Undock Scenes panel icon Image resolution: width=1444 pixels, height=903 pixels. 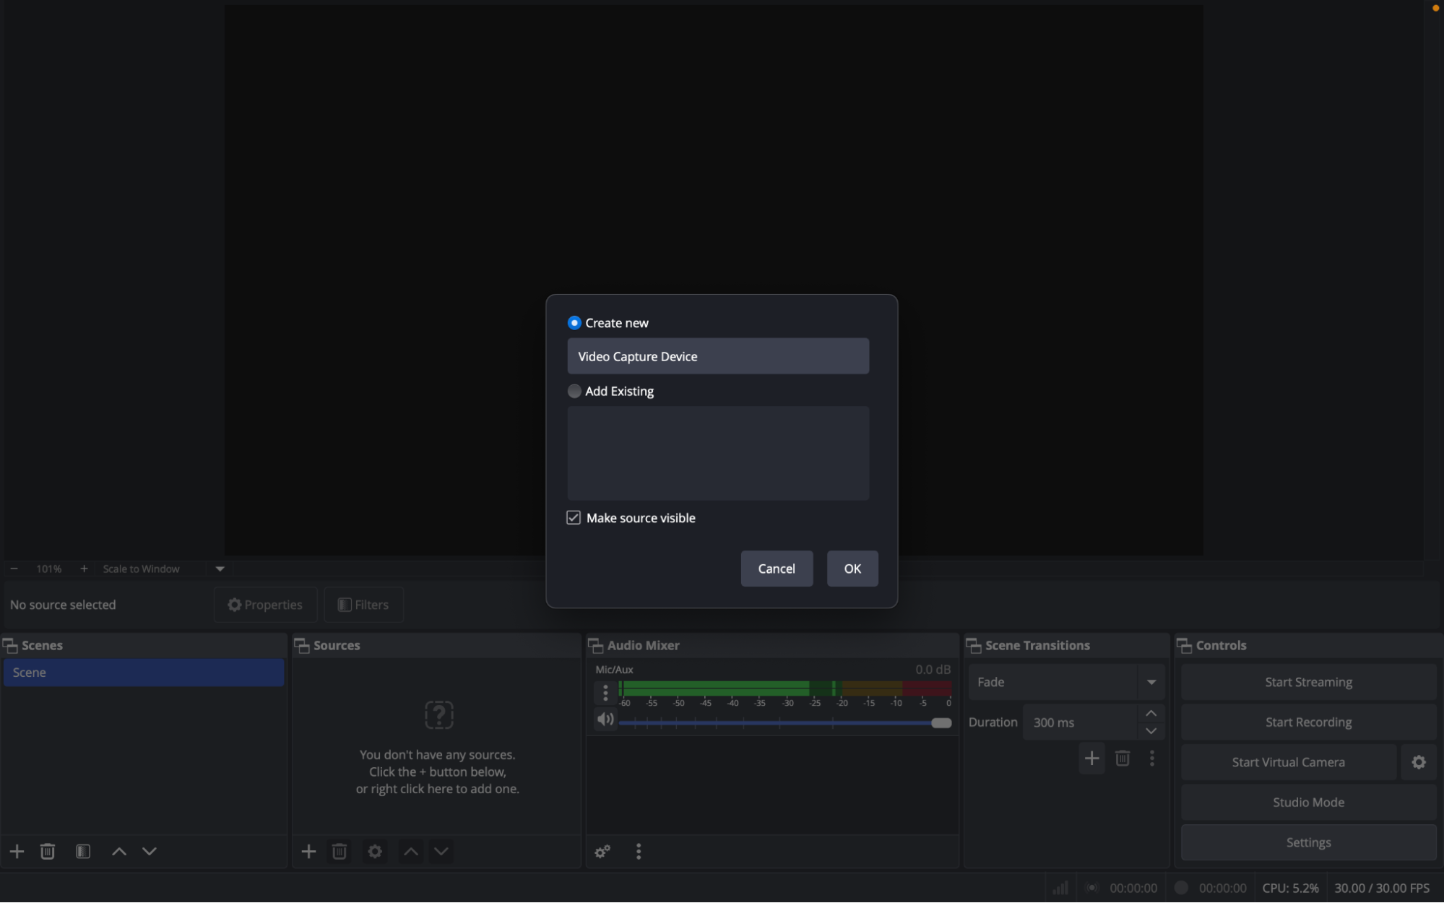(x=11, y=646)
